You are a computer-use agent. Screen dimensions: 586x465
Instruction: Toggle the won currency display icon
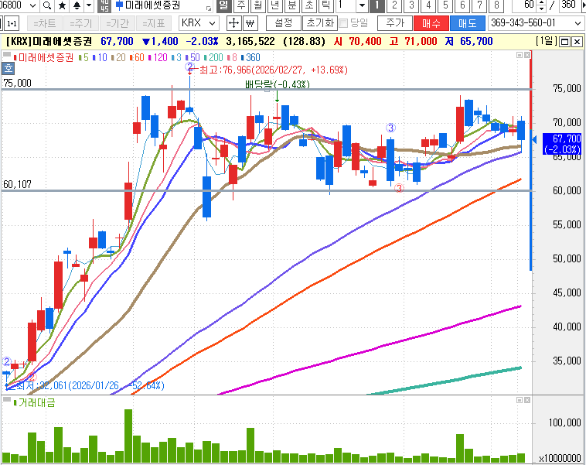click(250, 23)
